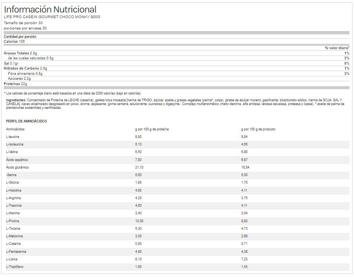Click the Tamaño de porción 30 line
Image resolution: width=354 pixels, height=277 pixels.
tap(23, 23)
